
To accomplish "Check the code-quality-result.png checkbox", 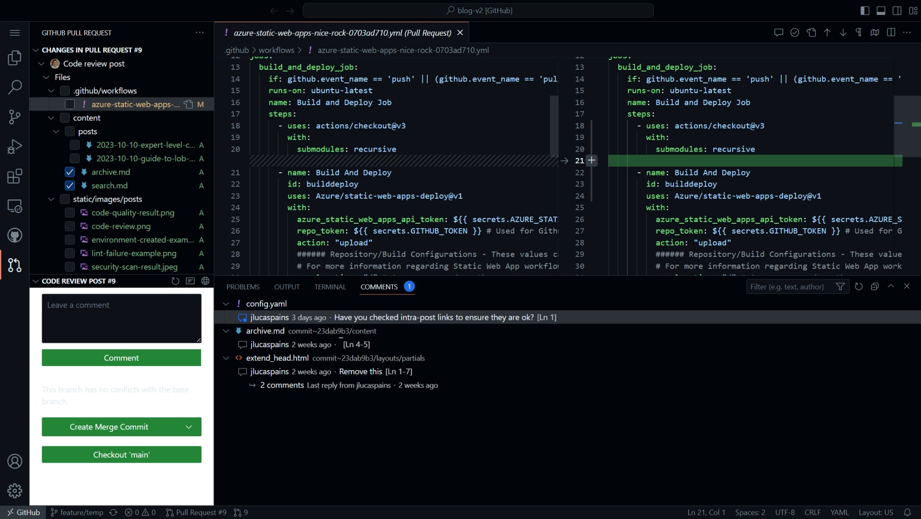I will 70,213.
